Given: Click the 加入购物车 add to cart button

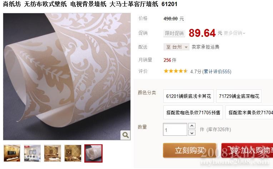Looking at the screenshot, I should coord(247,150).
